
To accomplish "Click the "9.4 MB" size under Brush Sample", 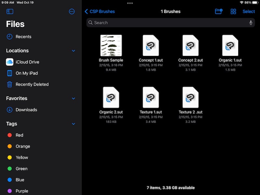I will 111,70.
